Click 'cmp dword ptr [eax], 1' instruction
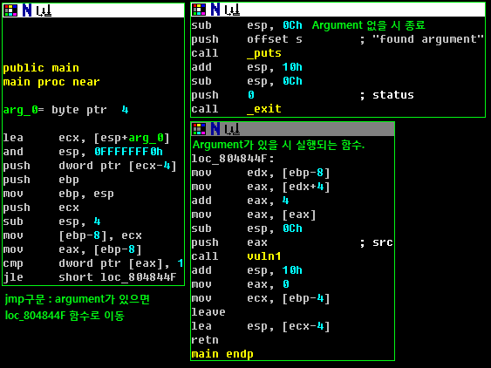 93,263
